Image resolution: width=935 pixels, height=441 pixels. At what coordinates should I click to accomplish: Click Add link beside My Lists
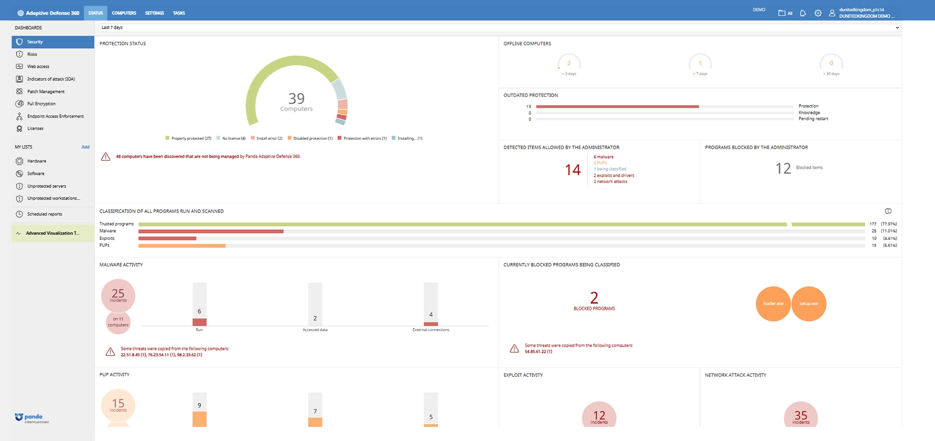(85, 147)
